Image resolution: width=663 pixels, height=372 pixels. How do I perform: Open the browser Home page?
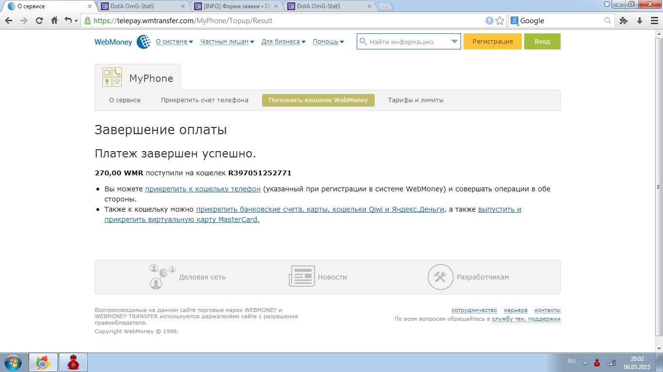tap(54, 21)
